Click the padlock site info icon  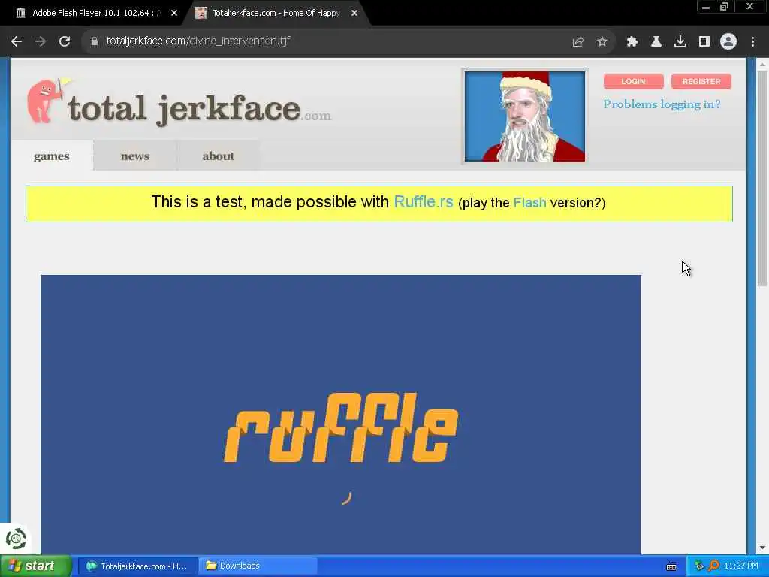94,41
